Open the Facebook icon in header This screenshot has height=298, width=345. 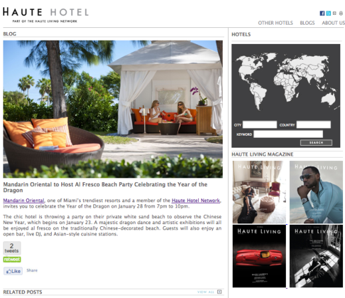pyautogui.click(x=322, y=13)
